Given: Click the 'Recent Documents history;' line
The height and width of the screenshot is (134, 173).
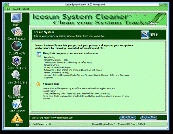Looking at the screenshot, I should point(57,73).
